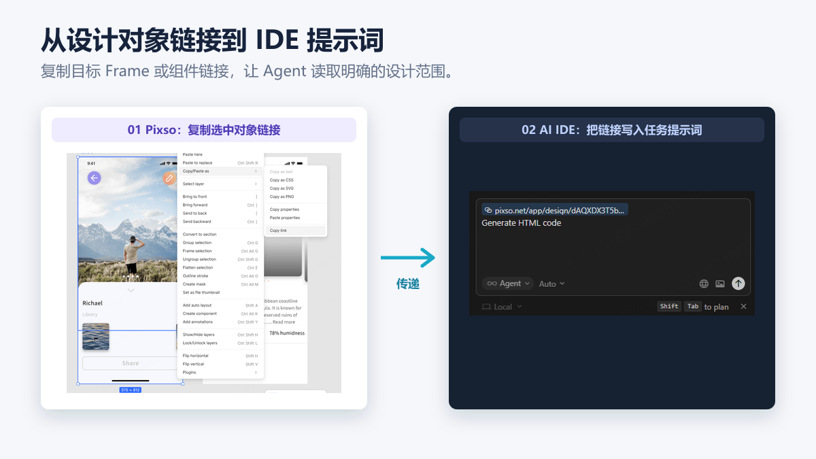816x459 pixels.
Task: Choose Frame selection
Action: [220, 251]
